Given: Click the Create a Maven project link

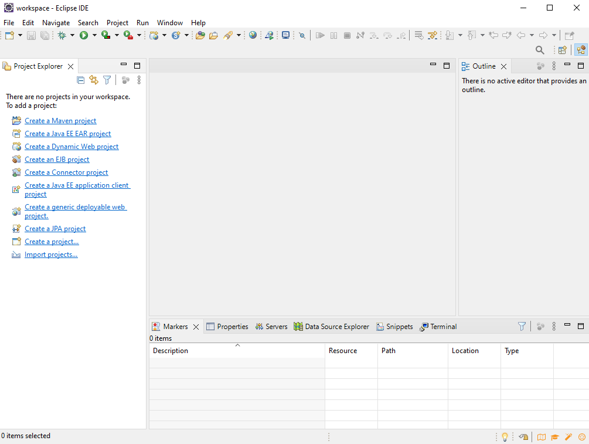Looking at the screenshot, I should coord(60,121).
